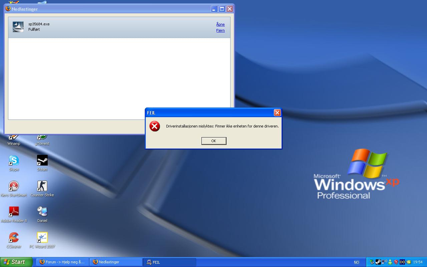The width and height of the screenshot is (427, 267).
Task: Open the Counter-Strike desktop shortcut
Action: coord(42,189)
